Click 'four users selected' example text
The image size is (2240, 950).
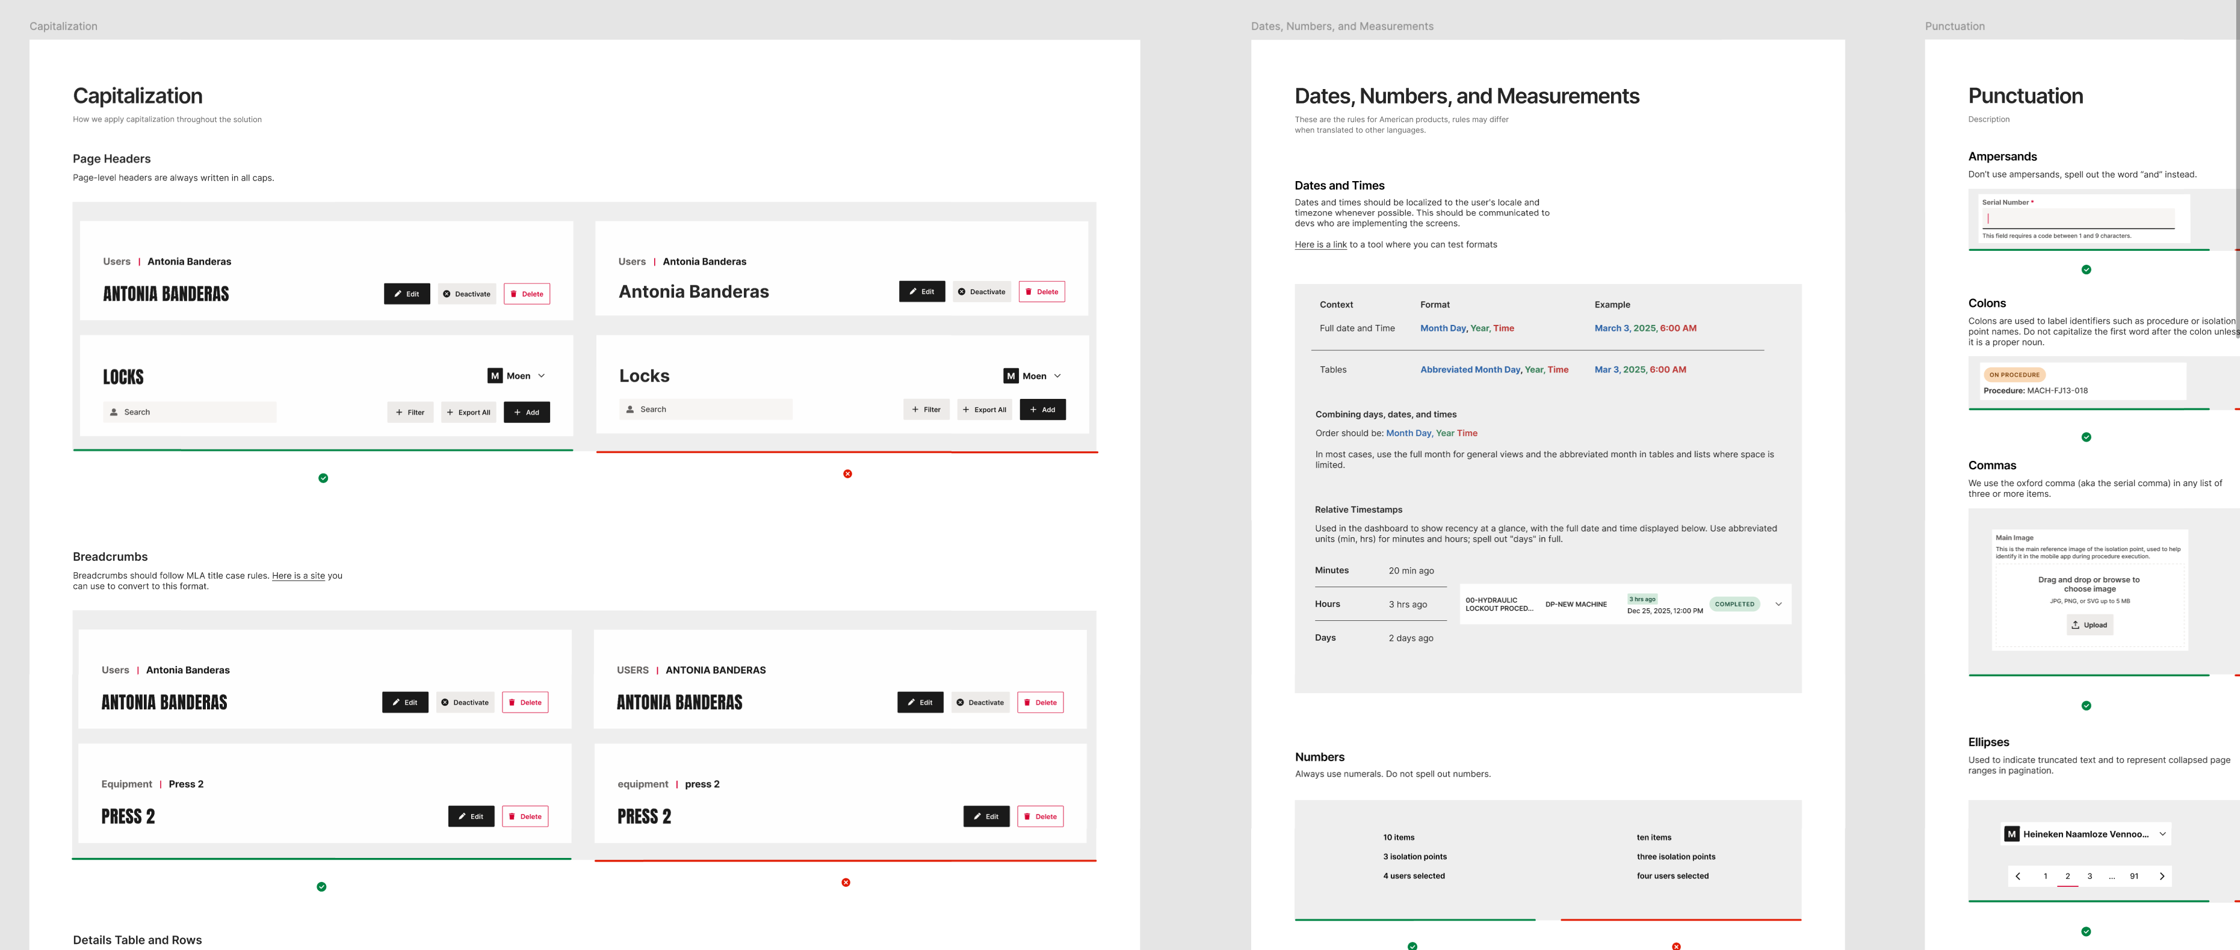[1672, 876]
